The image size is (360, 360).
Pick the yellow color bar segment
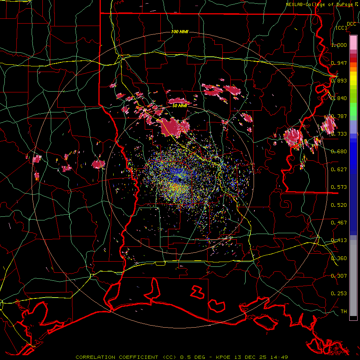353,79
